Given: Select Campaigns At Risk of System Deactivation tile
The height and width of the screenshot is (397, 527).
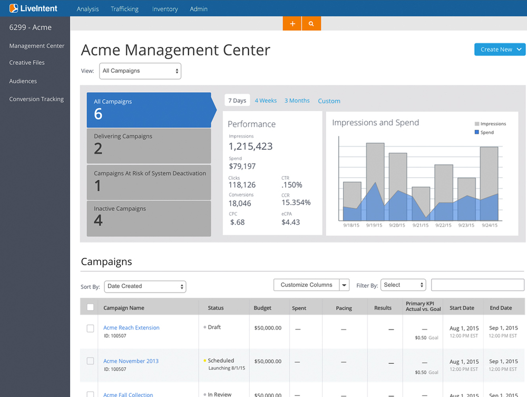Looking at the screenshot, I should click(x=149, y=182).
